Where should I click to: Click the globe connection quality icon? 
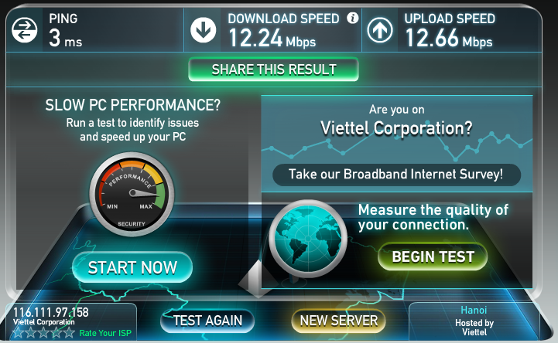[x=308, y=238]
